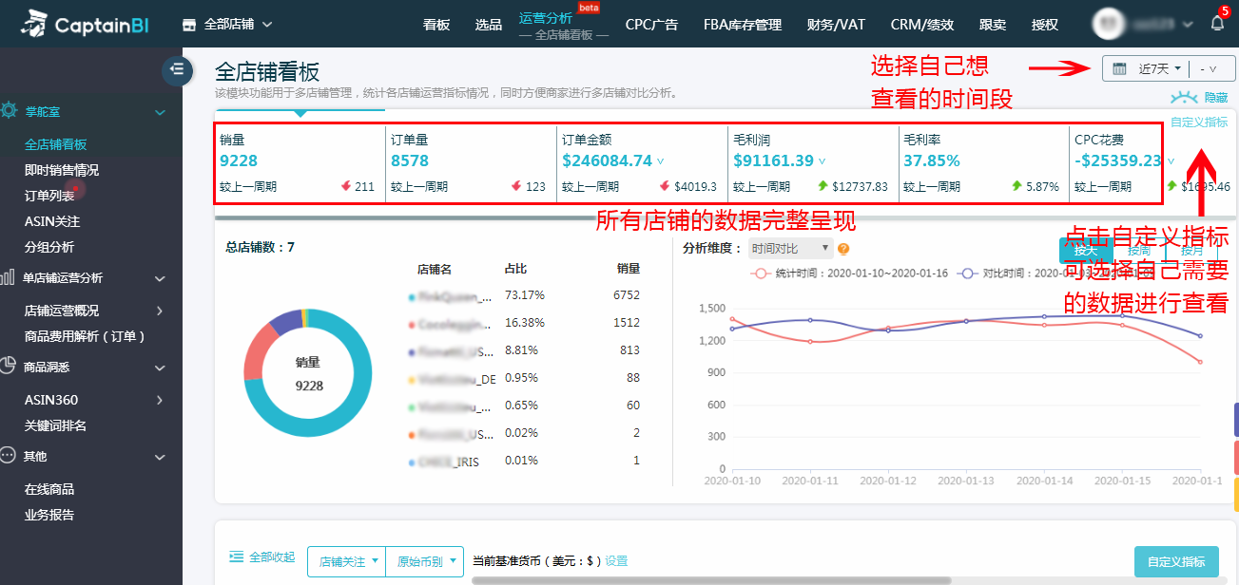Open the 授权 top menu

click(1045, 25)
